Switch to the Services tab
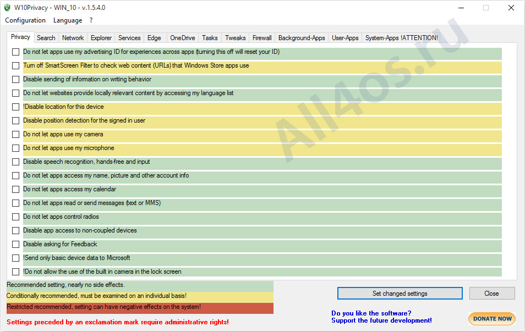Viewport: 525px width, 332px height. pyautogui.click(x=129, y=38)
